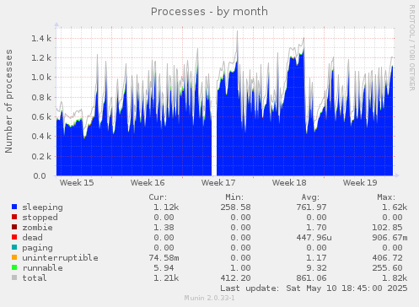Click uninterruptible average value '1.17'
This screenshot has height=307, width=419.
pyautogui.click(x=316, y=258)
